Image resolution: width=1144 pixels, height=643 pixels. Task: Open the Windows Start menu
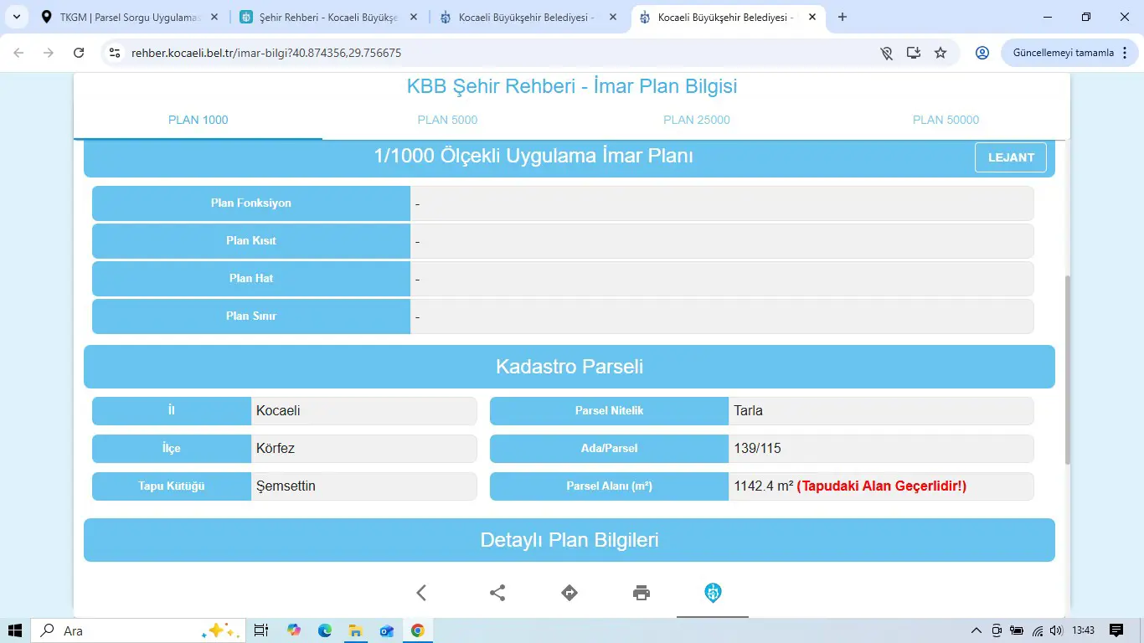click(15, 630)
